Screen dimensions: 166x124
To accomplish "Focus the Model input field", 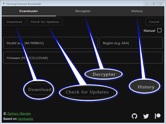I will click(51, 43).
